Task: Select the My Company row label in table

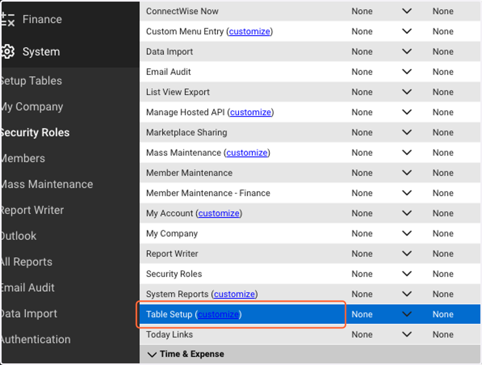Action: (x=172, y=234)
